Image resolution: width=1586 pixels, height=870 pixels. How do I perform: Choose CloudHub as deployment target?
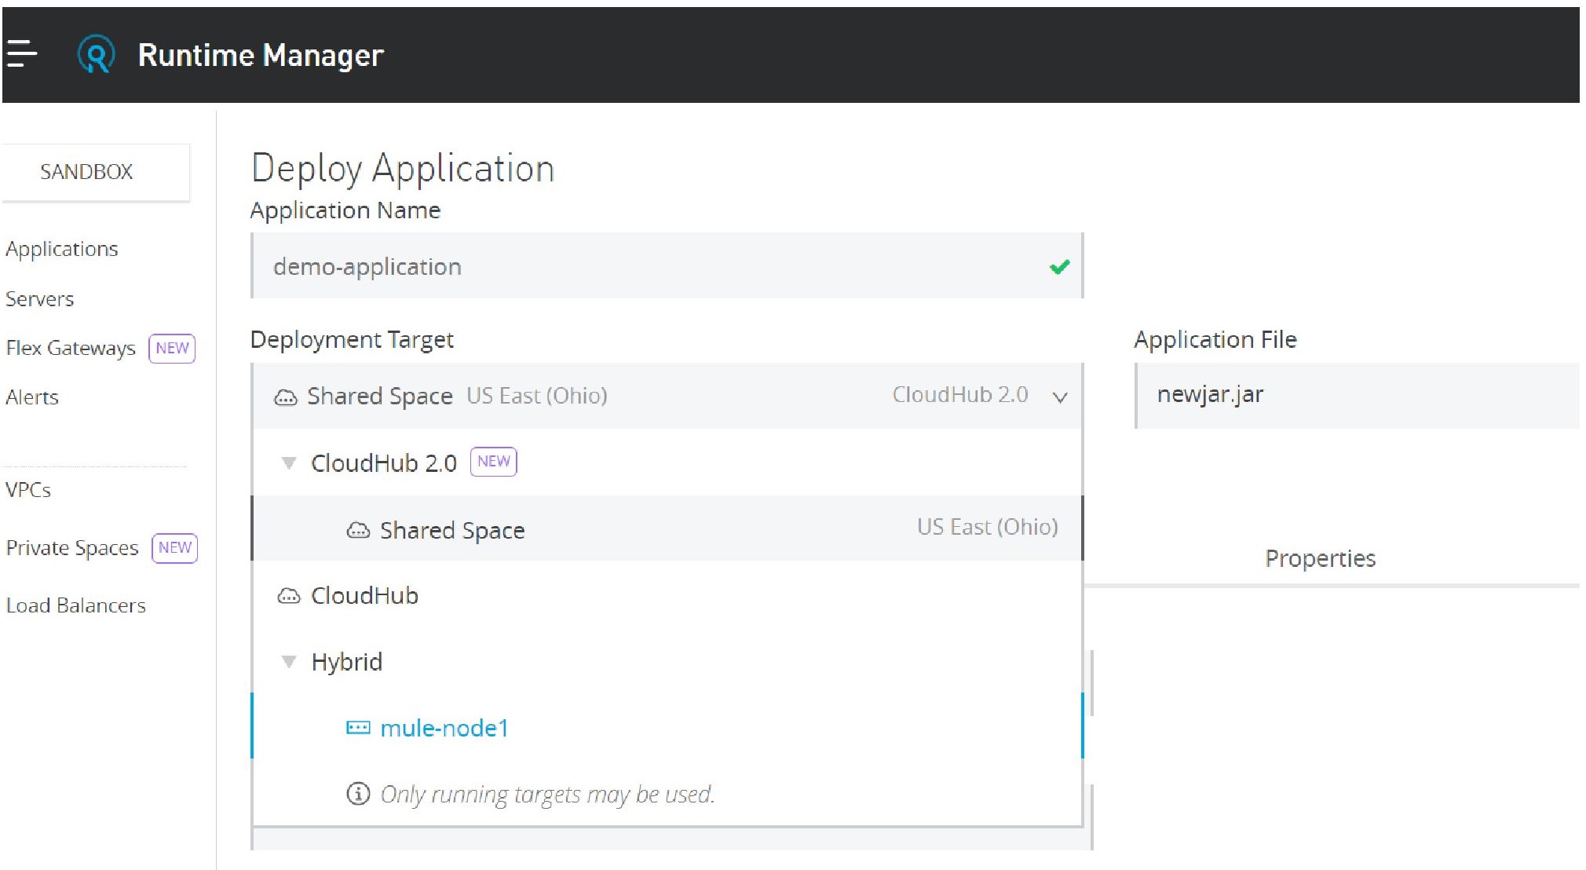pyautogui.click(x=364, y=596)
